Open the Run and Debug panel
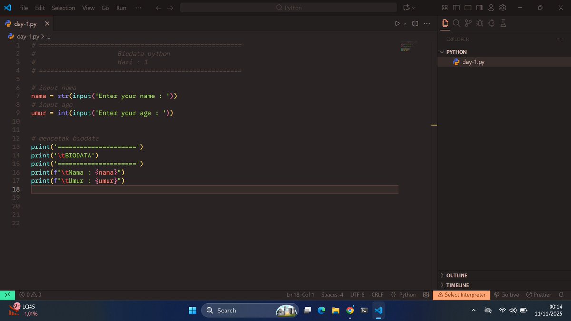Viewport: 571px width, 321px height. [x=480, y=23]
